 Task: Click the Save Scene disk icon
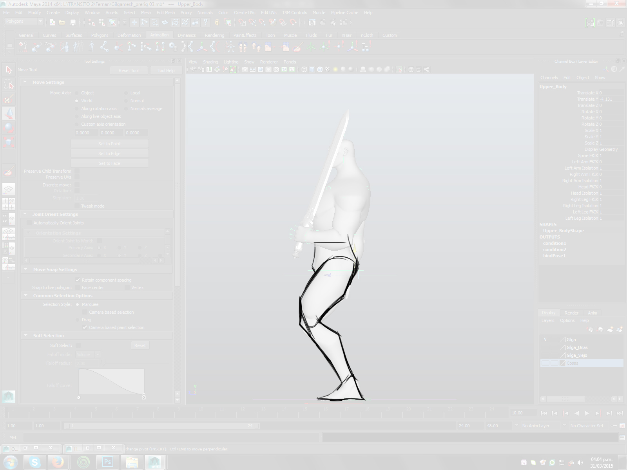point(72,22)
